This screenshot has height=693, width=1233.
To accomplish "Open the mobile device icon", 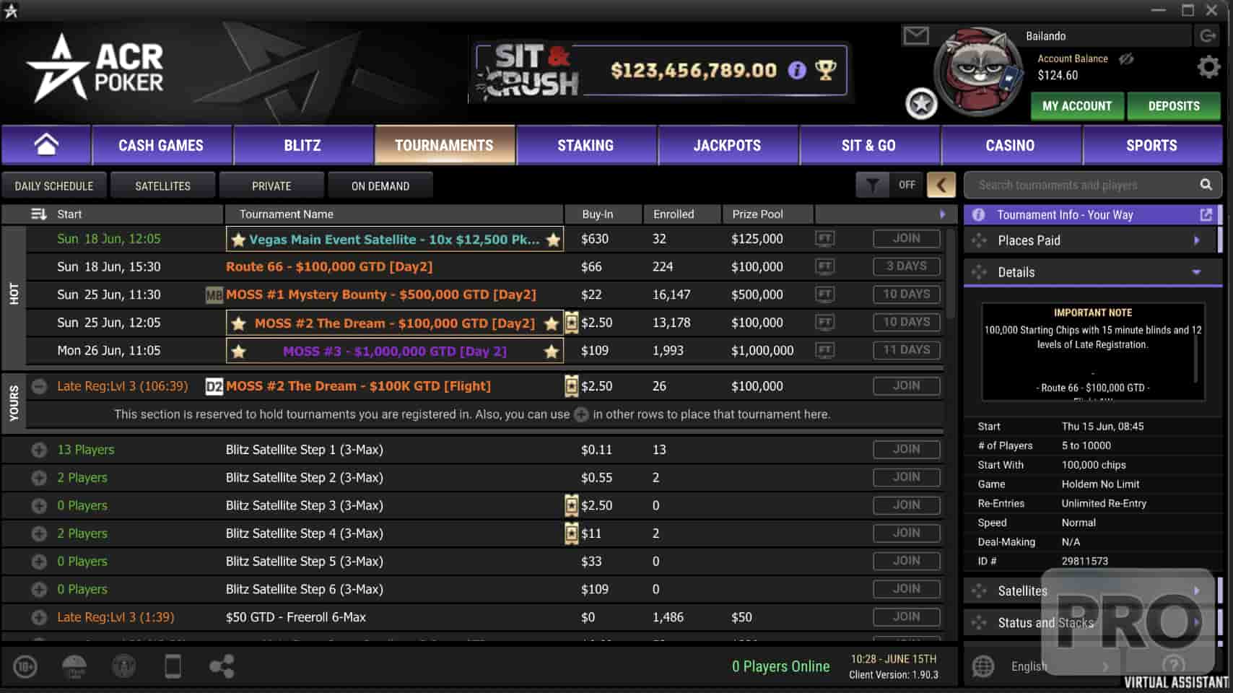I will click(173, 666).
